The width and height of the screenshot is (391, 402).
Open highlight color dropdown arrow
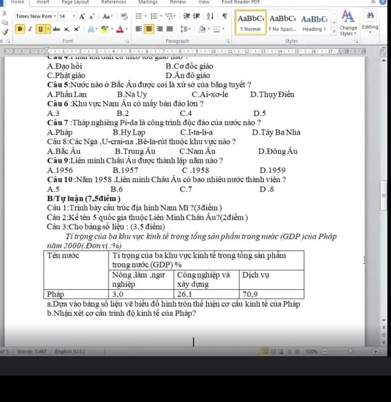tap(112, 29)
